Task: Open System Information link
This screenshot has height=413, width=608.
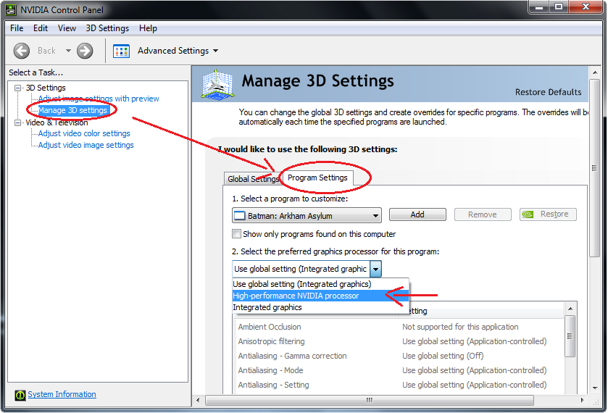Action: click(x=62, y=394)
